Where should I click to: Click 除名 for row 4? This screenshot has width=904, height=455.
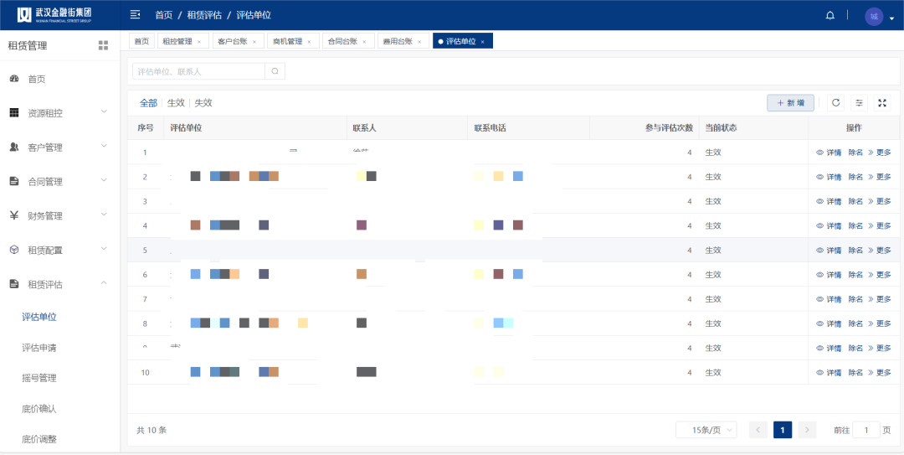[855, 225]
